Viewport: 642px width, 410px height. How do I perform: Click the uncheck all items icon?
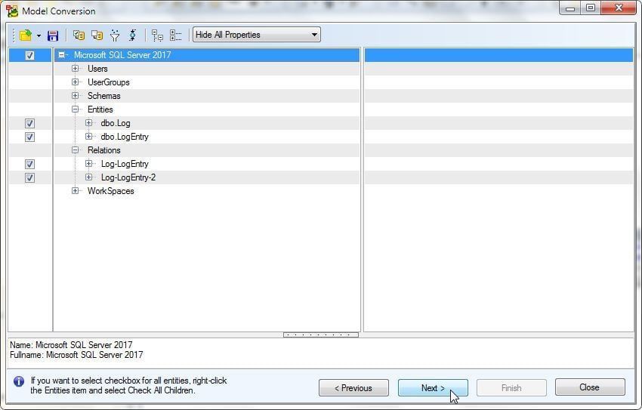(x=97, y=35)
